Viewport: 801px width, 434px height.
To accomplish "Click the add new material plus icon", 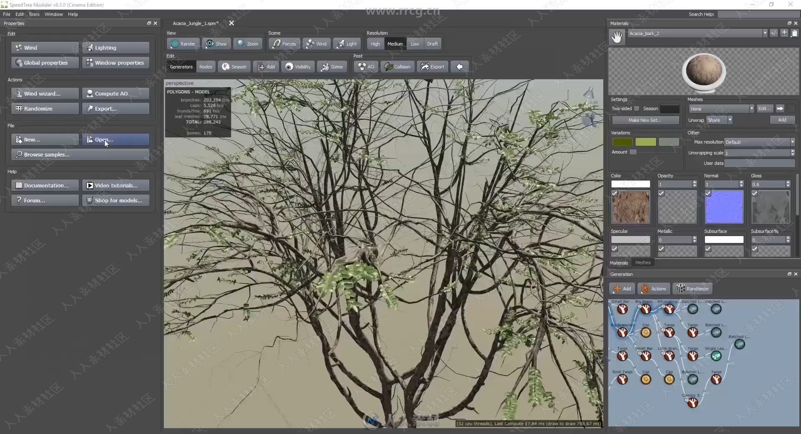I will 784,33.
